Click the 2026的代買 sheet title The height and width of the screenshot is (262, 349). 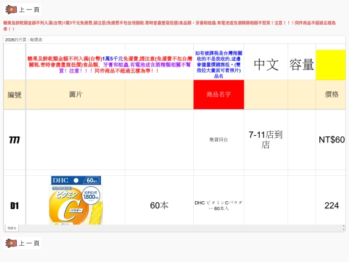pos(24,39)
